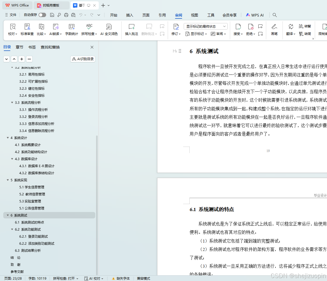Go to 4.2 系统功能结构设计 in outline
Screen dimensions: 327x281
[x=31, y=152]
